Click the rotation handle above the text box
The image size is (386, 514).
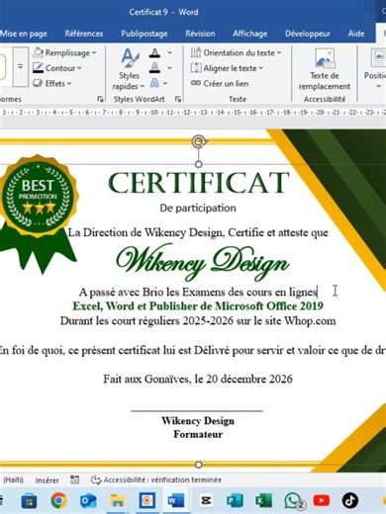point(198,141)
